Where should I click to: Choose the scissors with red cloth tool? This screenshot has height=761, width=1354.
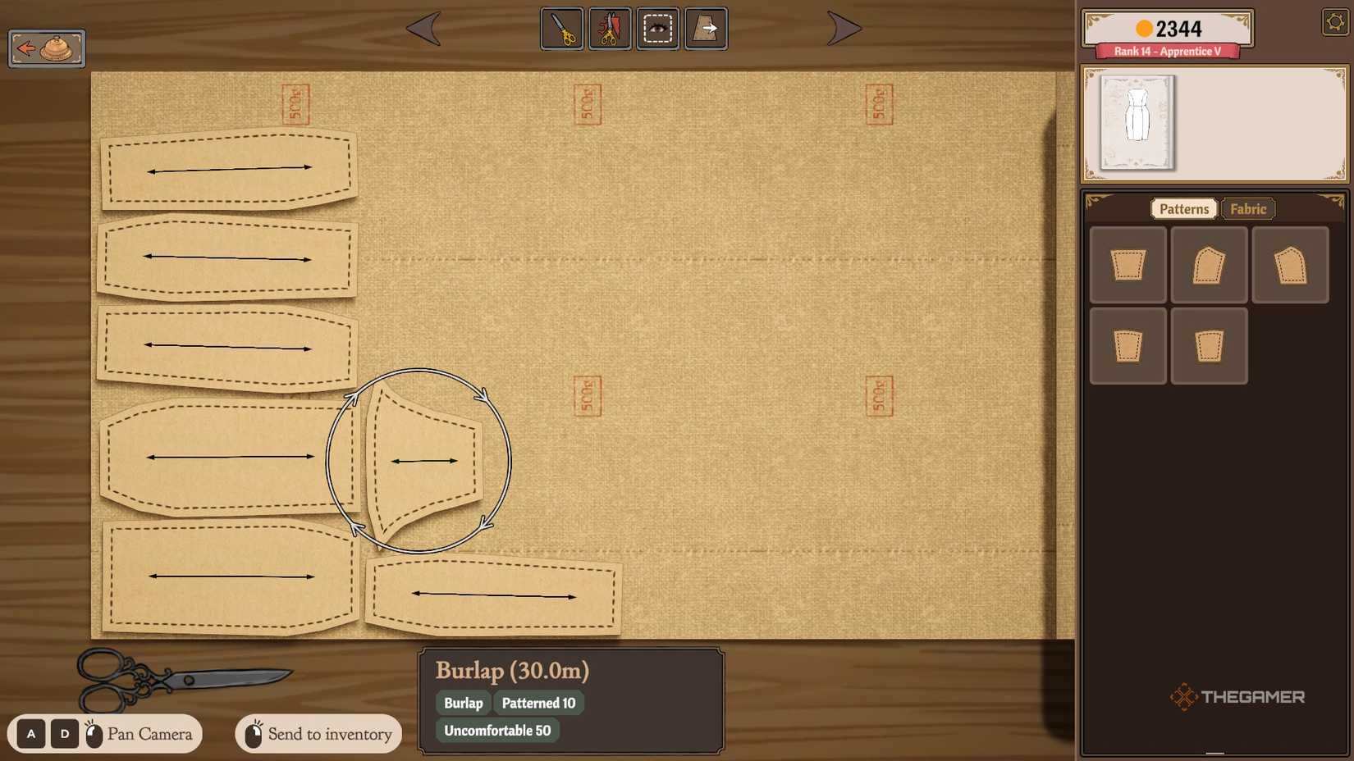click(x=610, y=29)
